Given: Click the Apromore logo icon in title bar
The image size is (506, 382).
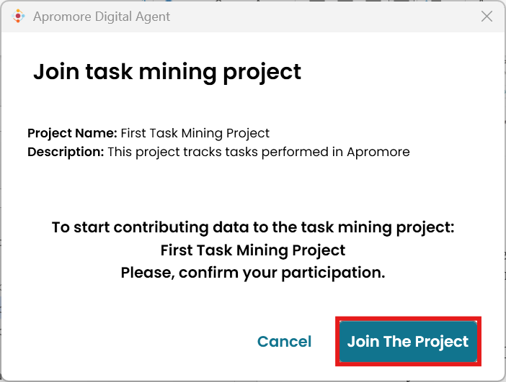Looking at the screenshot, I should (19, 17).
